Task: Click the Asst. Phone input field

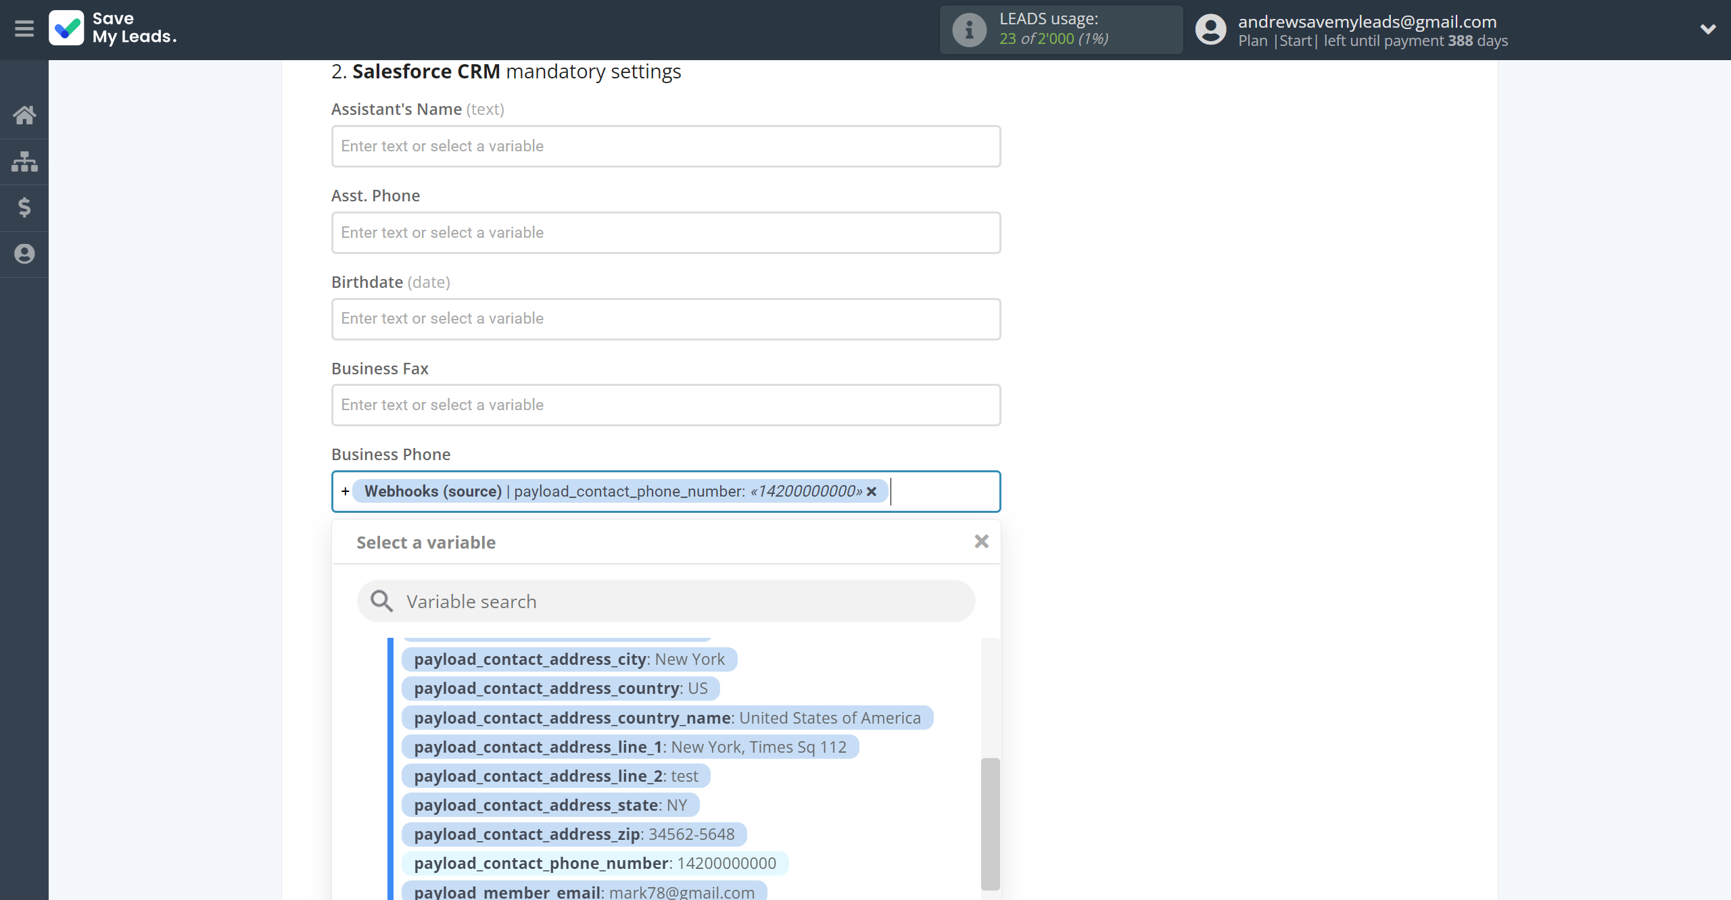Action: (x=666, y=232)
